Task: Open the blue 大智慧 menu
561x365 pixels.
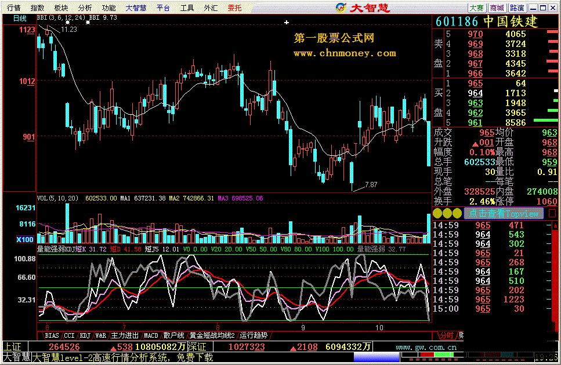Action: [x=136, y=8]
